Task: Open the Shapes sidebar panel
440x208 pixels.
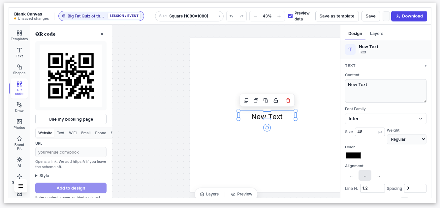Action: (x=19, y=70)
